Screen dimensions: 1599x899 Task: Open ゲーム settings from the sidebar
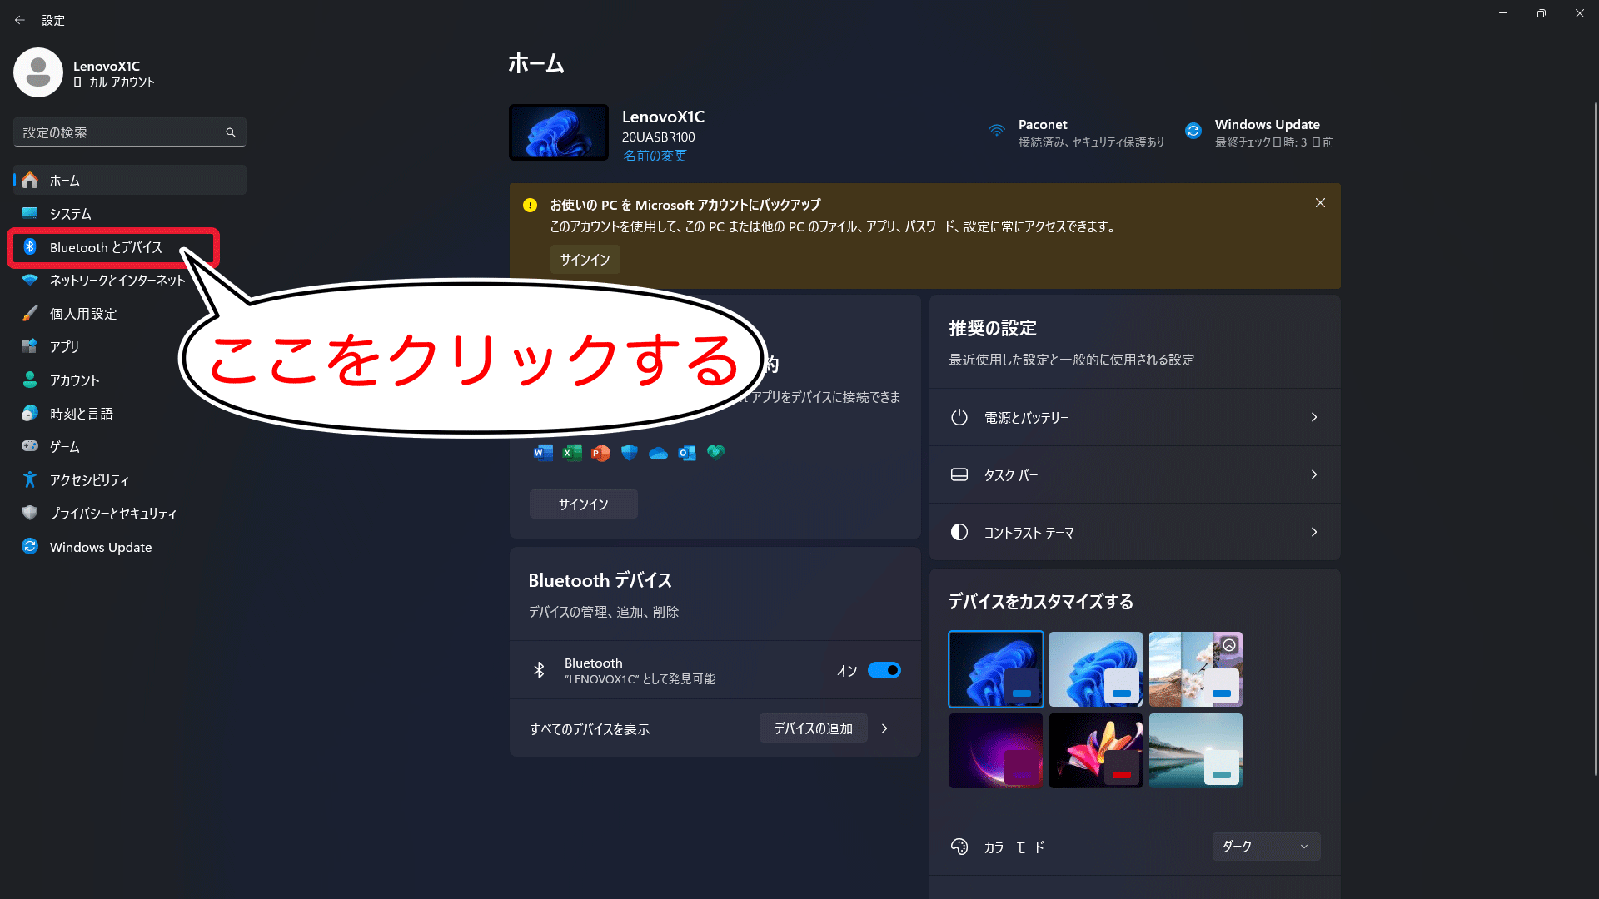coord(62,447)
